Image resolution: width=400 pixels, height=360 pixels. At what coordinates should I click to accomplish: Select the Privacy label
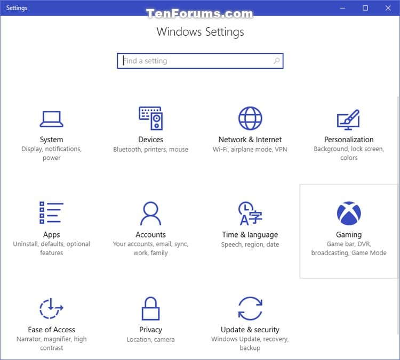point(150,330)
